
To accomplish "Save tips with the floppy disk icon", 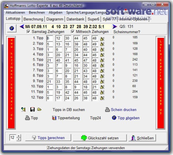I will 32,109.
